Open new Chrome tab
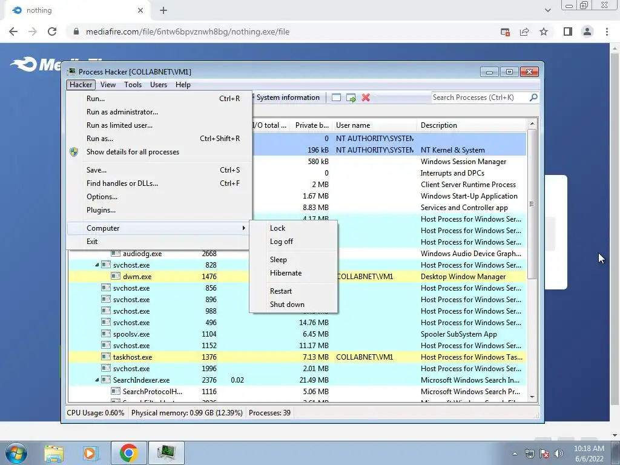 point(163,11)
